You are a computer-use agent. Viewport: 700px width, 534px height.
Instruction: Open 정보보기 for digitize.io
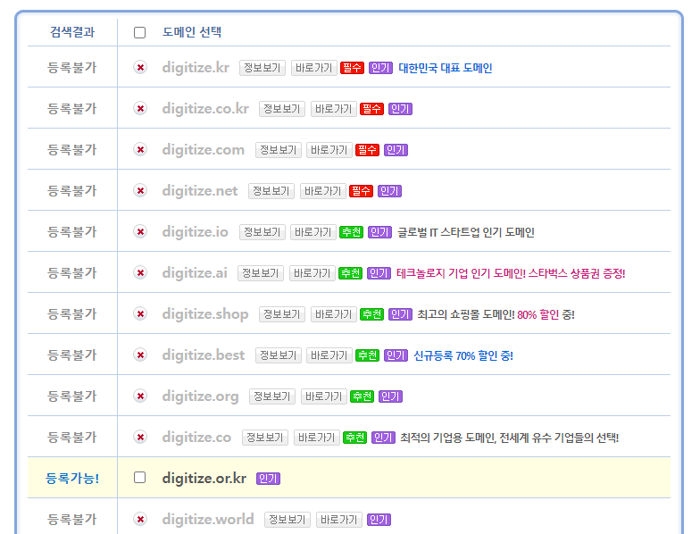click(262, 232)
